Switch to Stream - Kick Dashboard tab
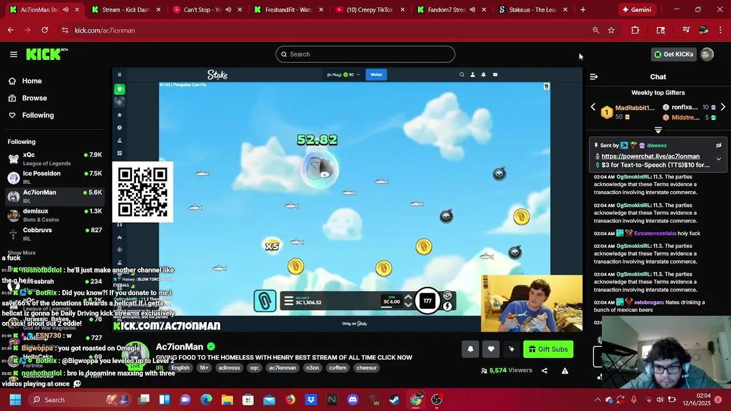The width and height of the screenshot is (731, 411). tap(127, 10)
